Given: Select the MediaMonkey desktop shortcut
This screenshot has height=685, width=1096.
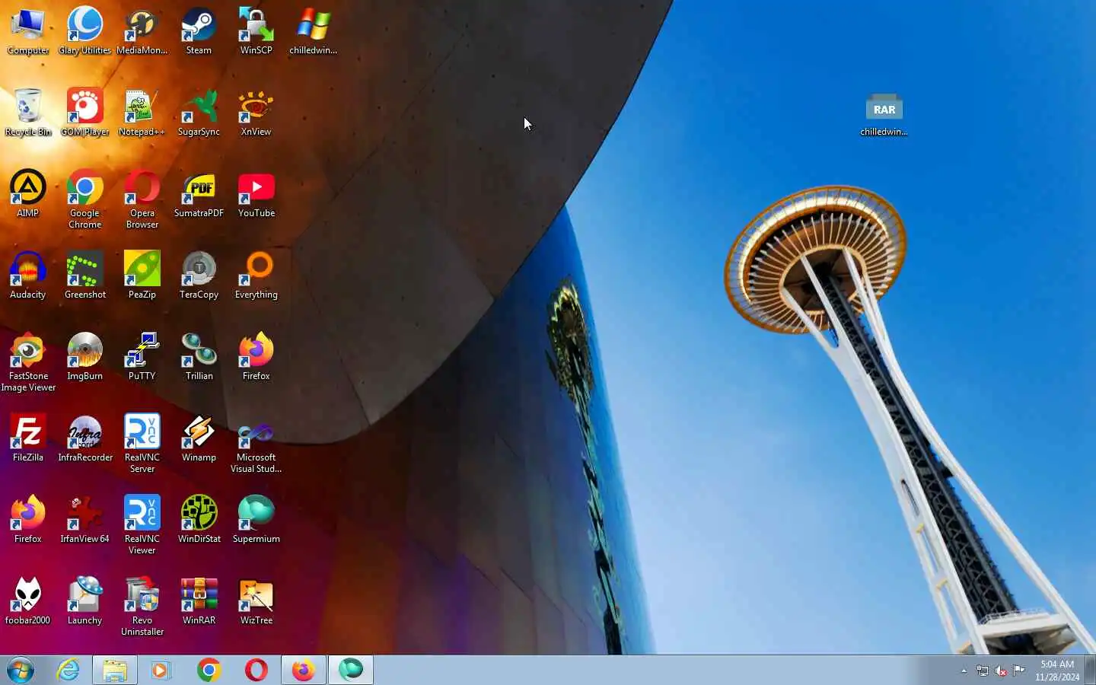Looking at the screenshot, I should 142,30.
